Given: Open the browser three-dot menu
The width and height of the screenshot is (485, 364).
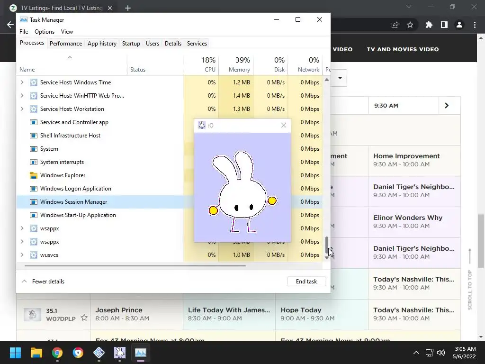Looking at the screenshot, I should pyautogui.click(x=475, y=25).
